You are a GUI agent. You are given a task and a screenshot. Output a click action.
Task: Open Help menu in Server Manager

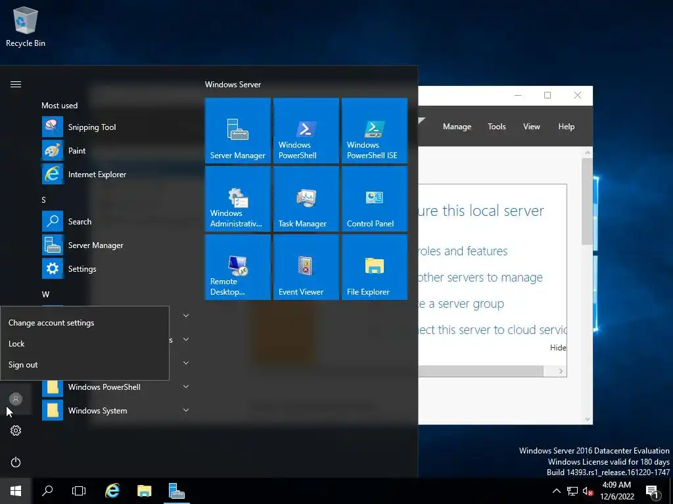(566, 127)
